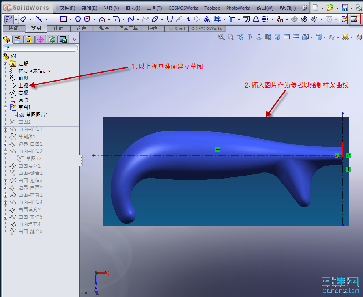Expand the 曲面-剪裁1 tree node
This screenshot has height=297, width=363.
pyautogui.click(x=6, y=196)
